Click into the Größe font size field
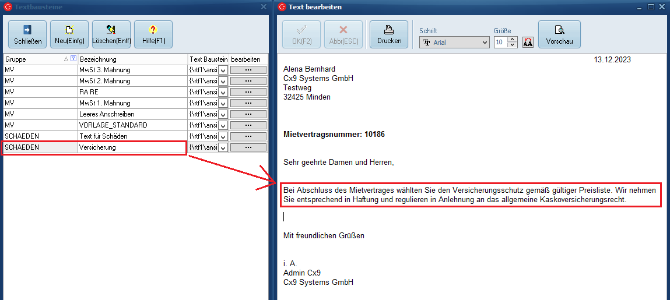 [500, 42]
